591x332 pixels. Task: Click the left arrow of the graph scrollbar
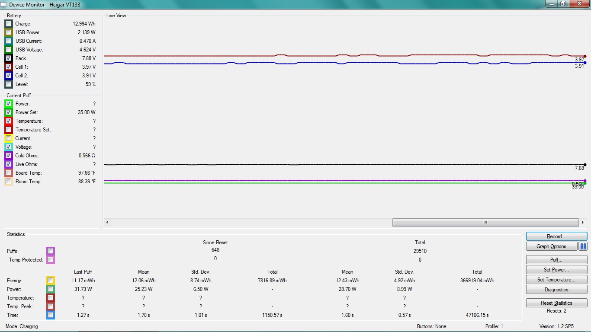coord(107,223)
